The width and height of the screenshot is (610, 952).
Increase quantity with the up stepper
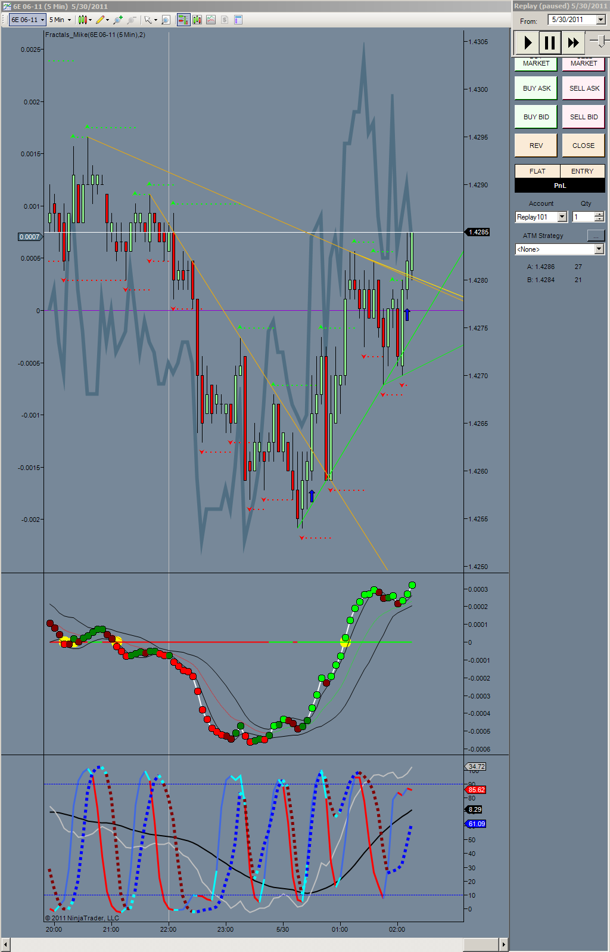click(599, 214)
